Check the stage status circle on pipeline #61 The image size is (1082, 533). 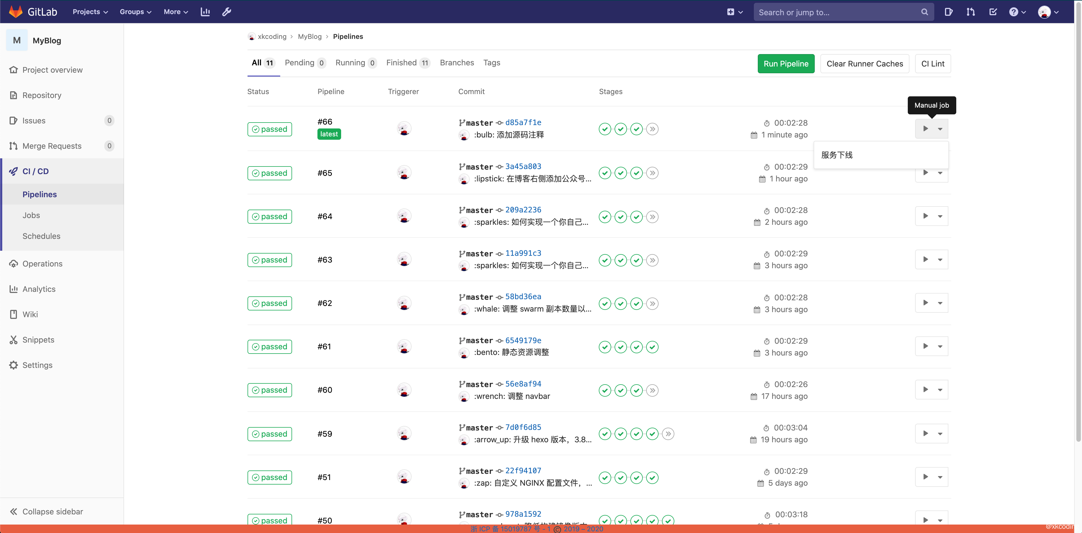click(605, 347)
